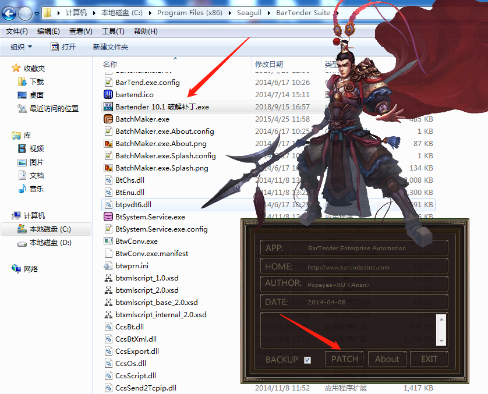Click the About button in patcher
The width and height of the screenshot is (488, 394).
pyautogui.click(x=387, y=359)
